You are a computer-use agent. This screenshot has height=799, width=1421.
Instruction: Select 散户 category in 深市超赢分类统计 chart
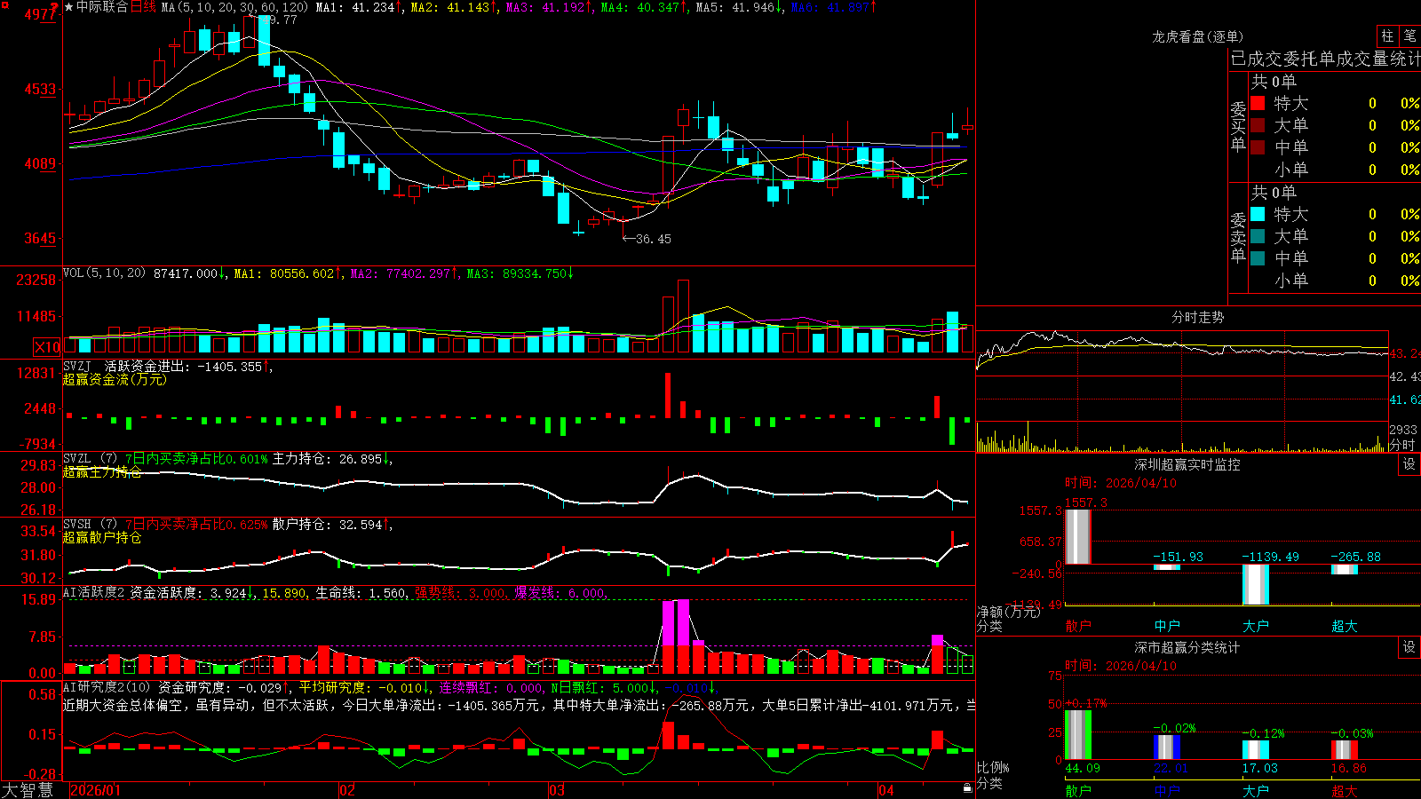[x=1078, y=791]
